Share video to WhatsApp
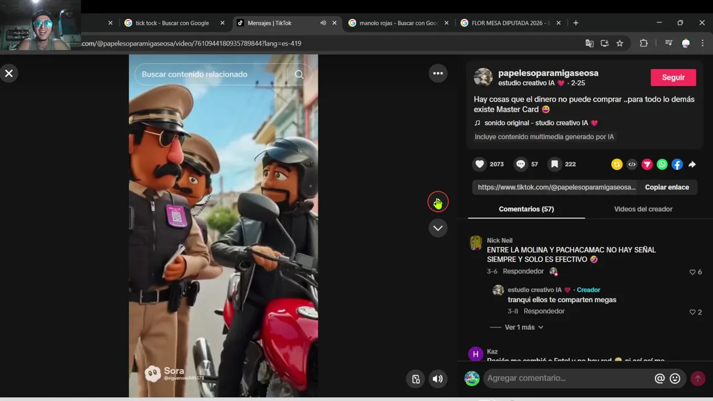 tap(662, 164)
